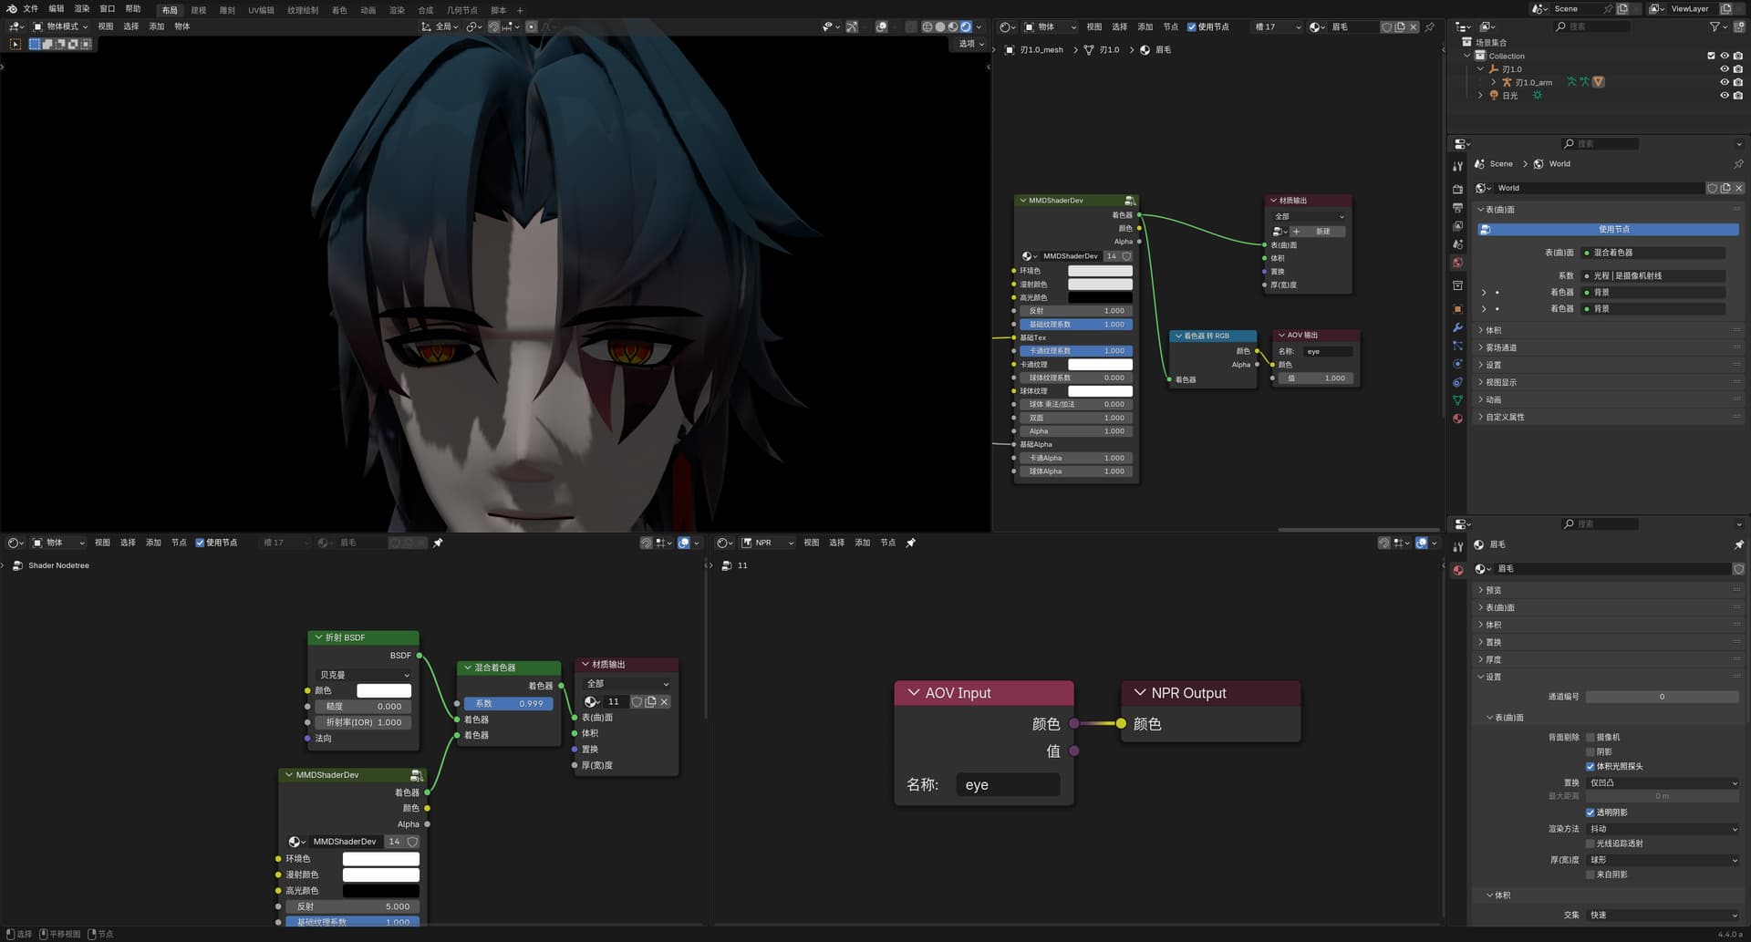Open the Output properties tab

click(1457, 208)
